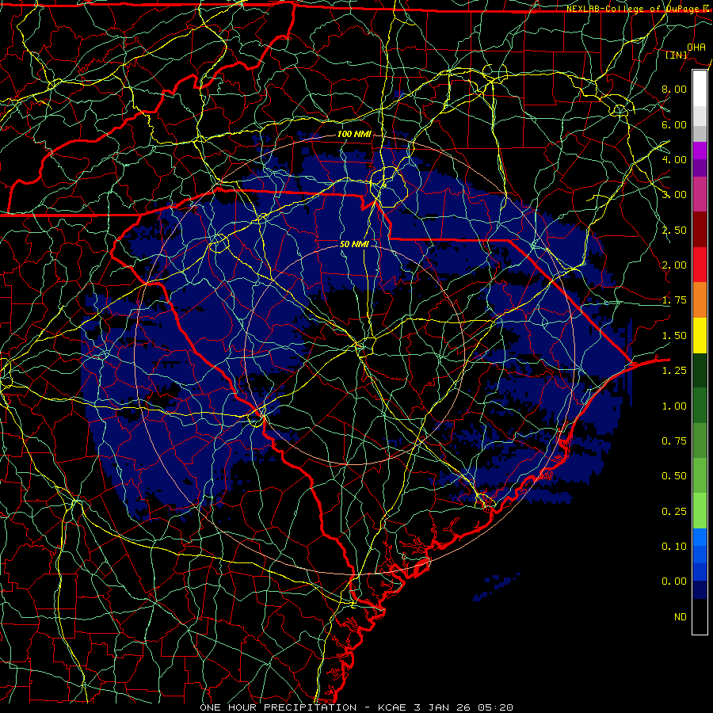
Task: Pick the lightest green swatch near 0.25
Action: pos(700,511)
